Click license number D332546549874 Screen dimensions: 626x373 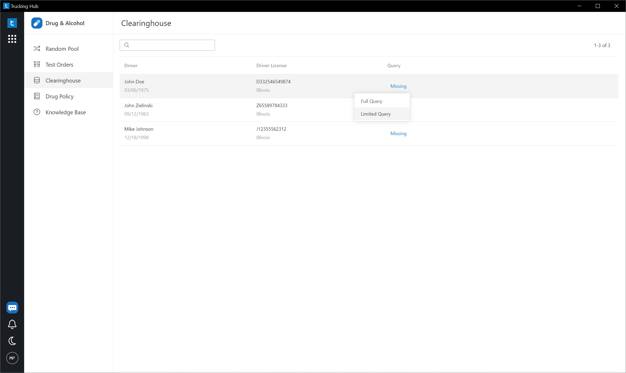[x=273, y=81]
